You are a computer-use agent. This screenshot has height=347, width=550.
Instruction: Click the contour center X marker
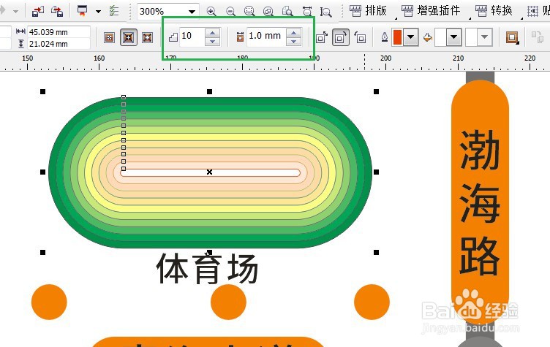pos(209,172)
